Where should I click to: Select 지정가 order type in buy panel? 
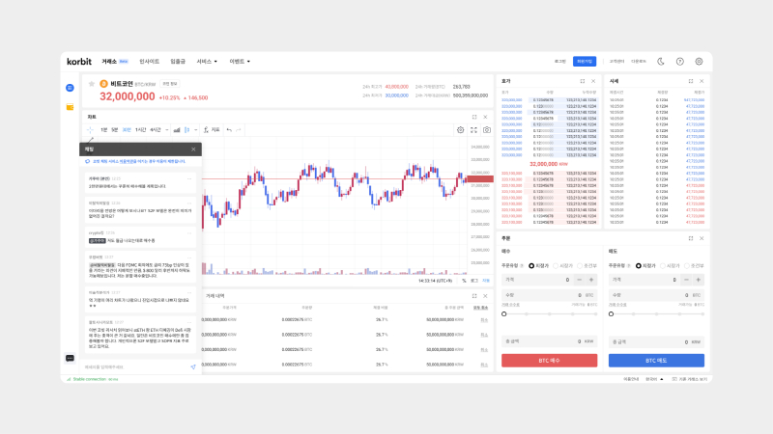[532, 264]
